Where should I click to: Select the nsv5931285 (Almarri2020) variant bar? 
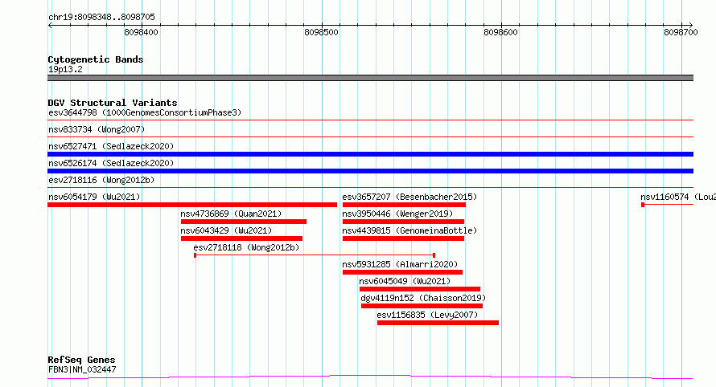402,272
